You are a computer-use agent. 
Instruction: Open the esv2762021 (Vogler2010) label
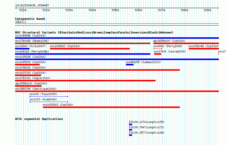(x=33, y=78)
